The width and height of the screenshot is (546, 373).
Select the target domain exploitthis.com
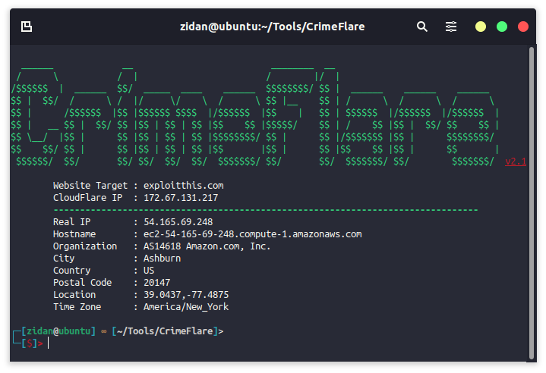pyautogui.click(x=184, y=186)
